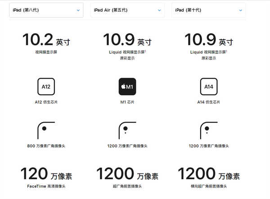Click the 横向超广角前置摄像头 label
The width and height of the screenshot is (270, 199).
click(x=209, y=186)
